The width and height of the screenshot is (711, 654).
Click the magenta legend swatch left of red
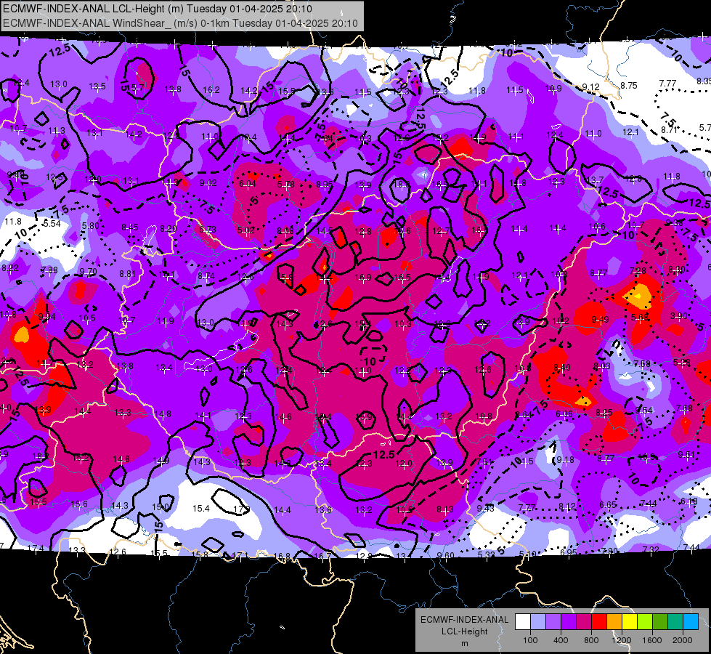click(584, 622)
